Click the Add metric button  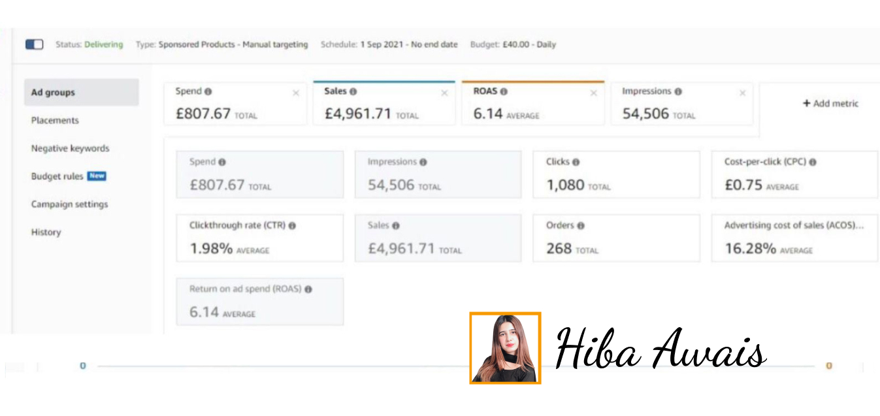[x=830, y=103]
